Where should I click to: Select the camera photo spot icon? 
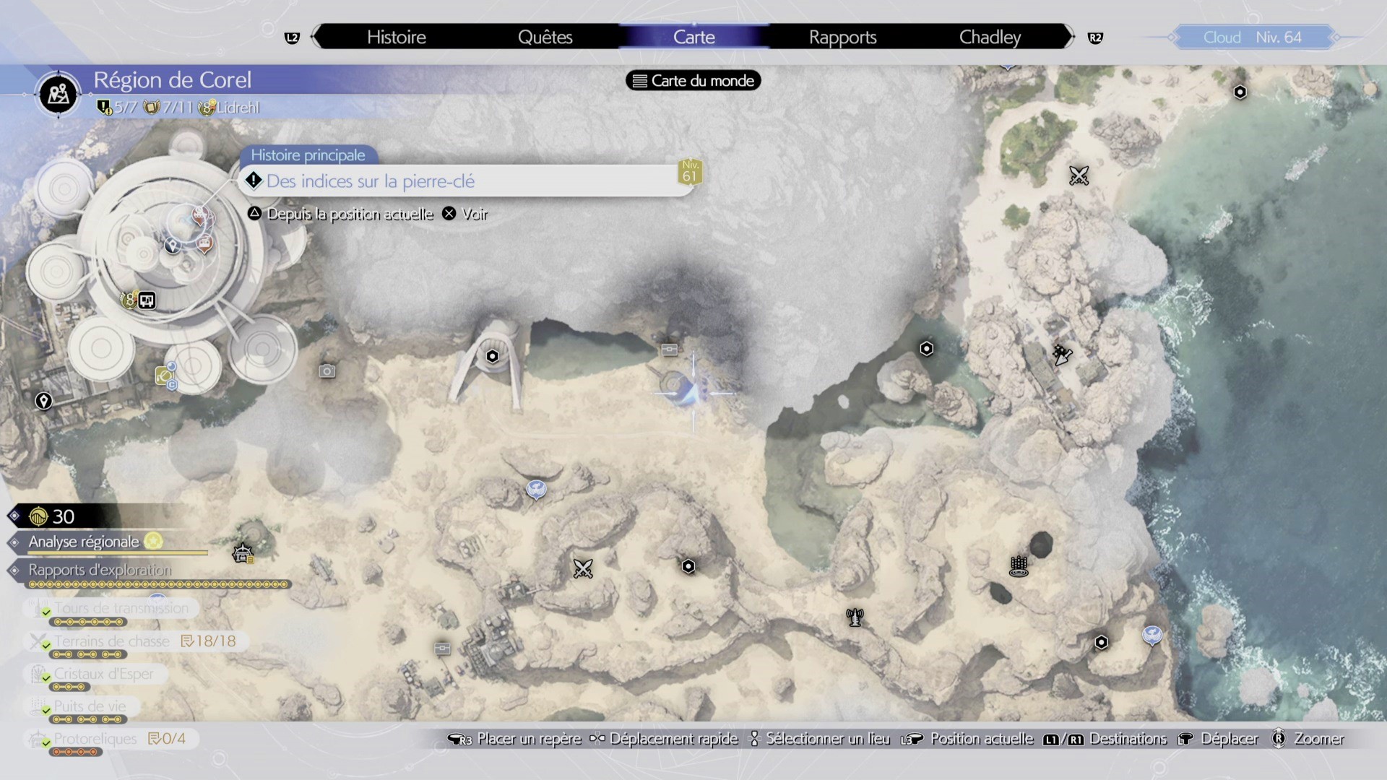coord(327,371)
